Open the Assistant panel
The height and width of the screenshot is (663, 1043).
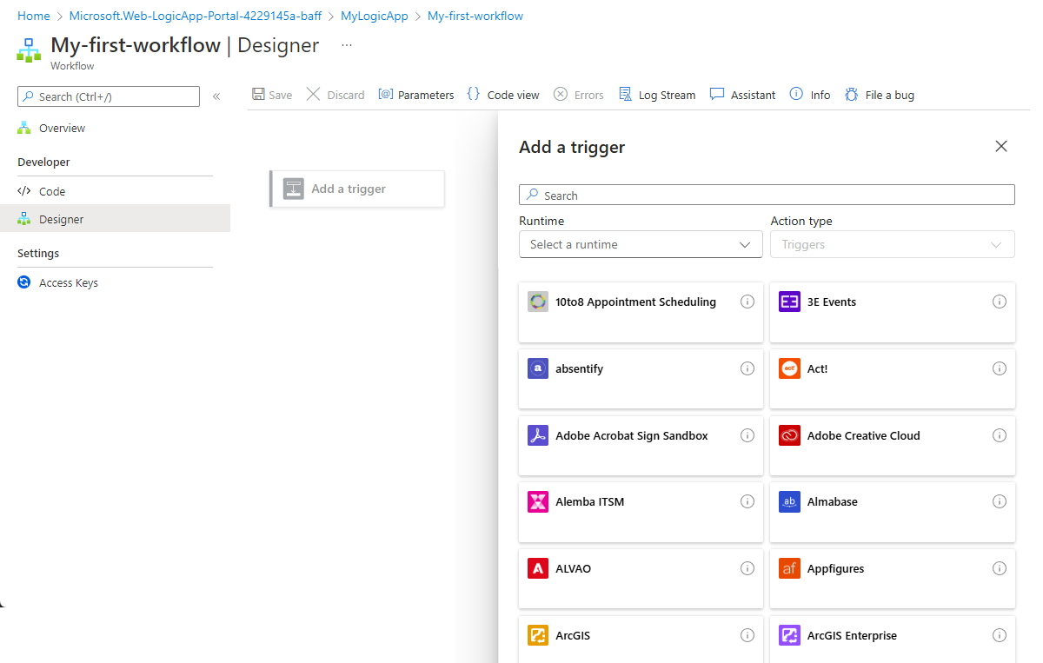click(743, 95)
